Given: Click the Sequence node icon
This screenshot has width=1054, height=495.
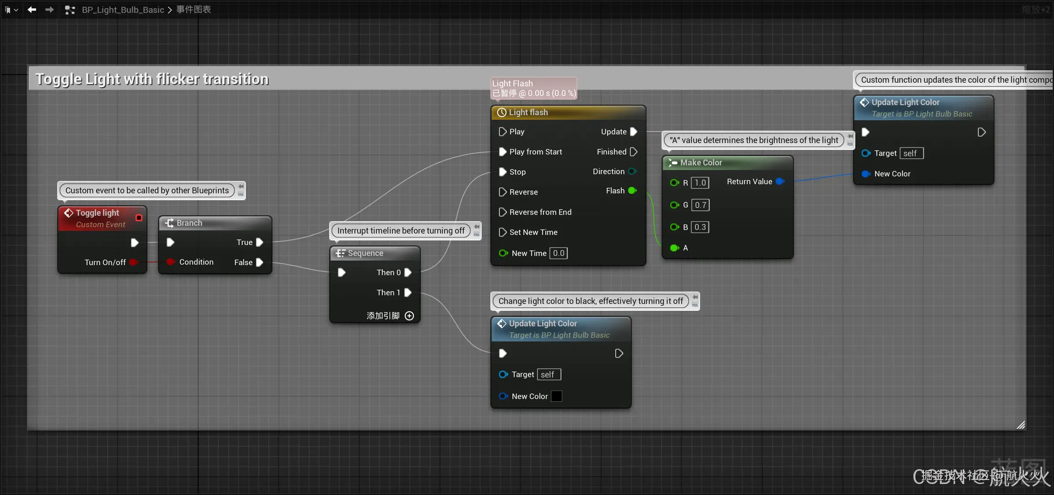Looking at the screenshot, I should coord(341,253).
